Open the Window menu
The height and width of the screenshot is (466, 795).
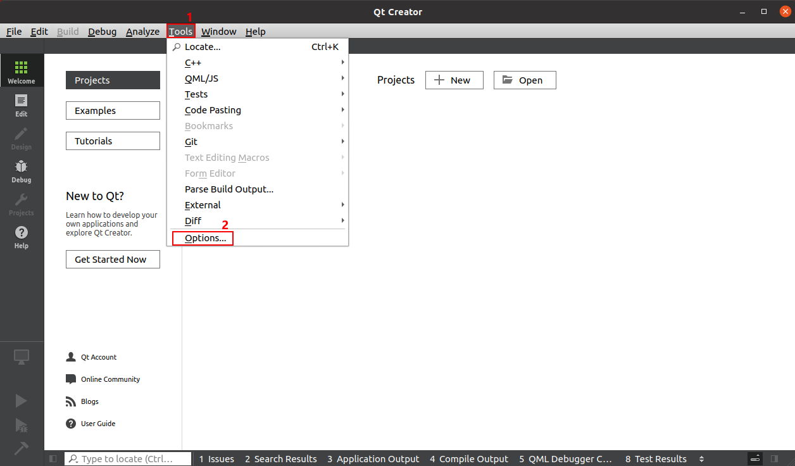click(218, 32)
